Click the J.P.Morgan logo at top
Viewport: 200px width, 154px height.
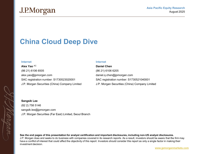(37, 11)
